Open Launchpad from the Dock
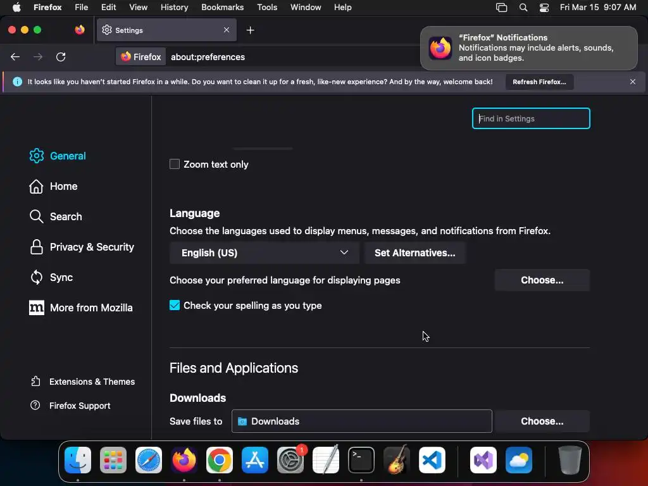The height and width of the screenshot is (486, 648). tap(113, 460)
